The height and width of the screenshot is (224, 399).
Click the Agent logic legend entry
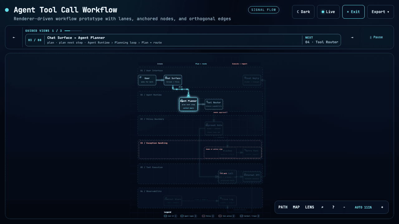pyautogui.click(x=189, y=216)
